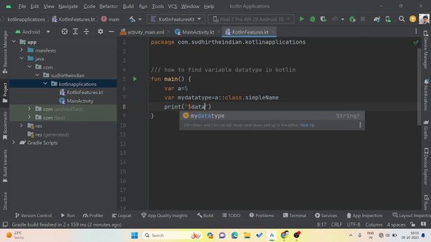The height and width of the screenshot is (242, 431).
Task: Expand the manifests folder
Action: pos(22,50)
